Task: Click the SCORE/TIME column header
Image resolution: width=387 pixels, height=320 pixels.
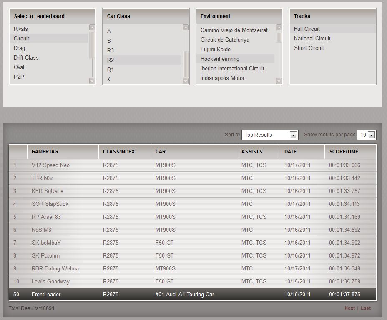Action: [344, 152]
